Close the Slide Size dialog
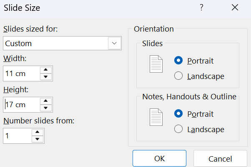The width and height of the screenshot is (251, 167). pyautogui.click(x=235, y=7)
